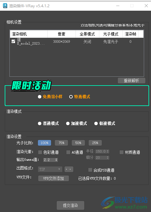Screen dimensions: 151x212
Task: Click the 渲染帧 column header
Action: (131, 34)
